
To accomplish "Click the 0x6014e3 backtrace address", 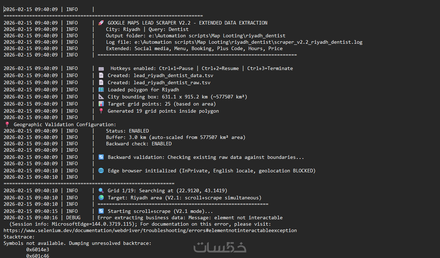I will tap(38, 249).
